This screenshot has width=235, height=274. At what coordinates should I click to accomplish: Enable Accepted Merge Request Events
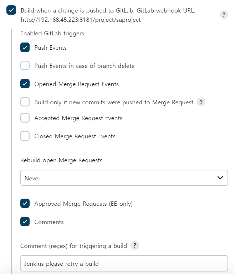[x=25, y=118]
